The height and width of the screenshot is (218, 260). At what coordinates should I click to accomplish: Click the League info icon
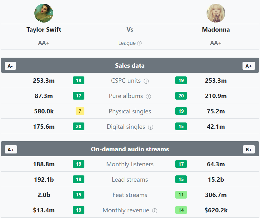pyautogui.click(x=140, y=43)
